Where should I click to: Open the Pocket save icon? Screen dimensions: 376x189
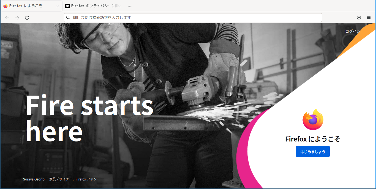tap(359, 18)
